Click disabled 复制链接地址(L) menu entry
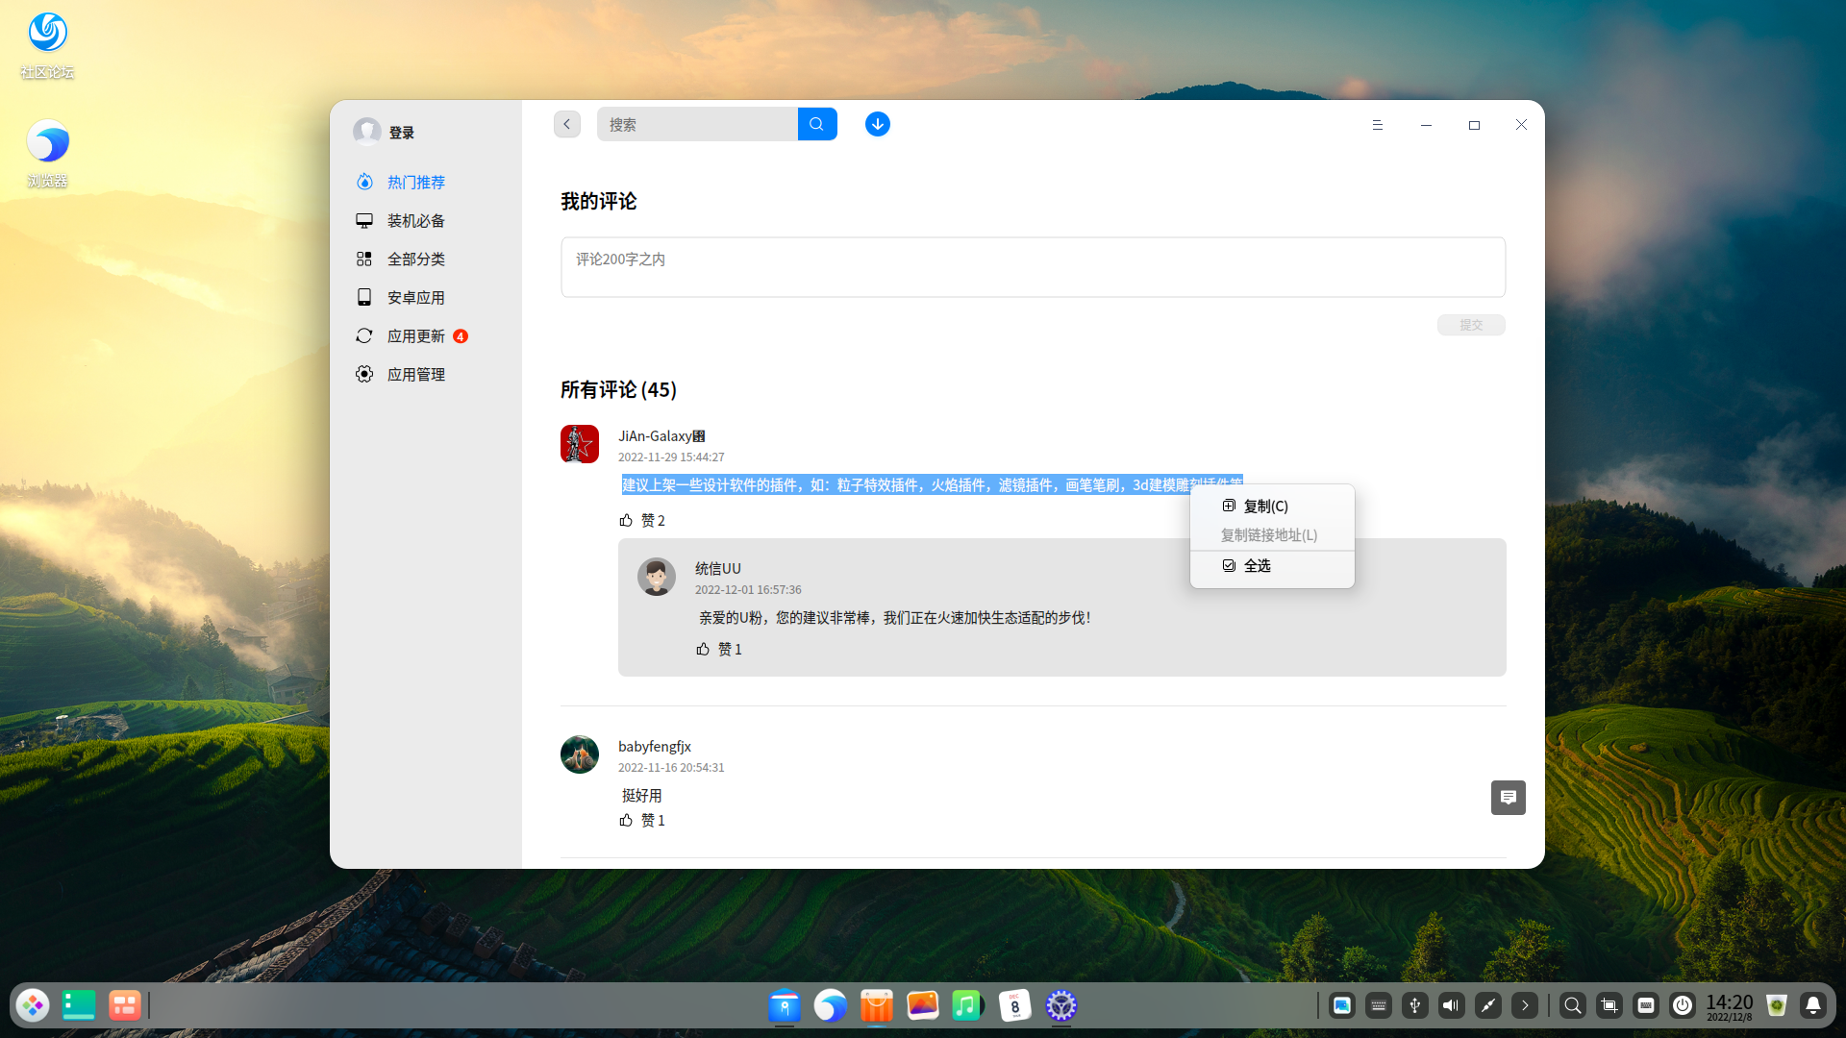This screenshot has height=1038, width=1846. pyautogui.click(x=1272, y=534)
